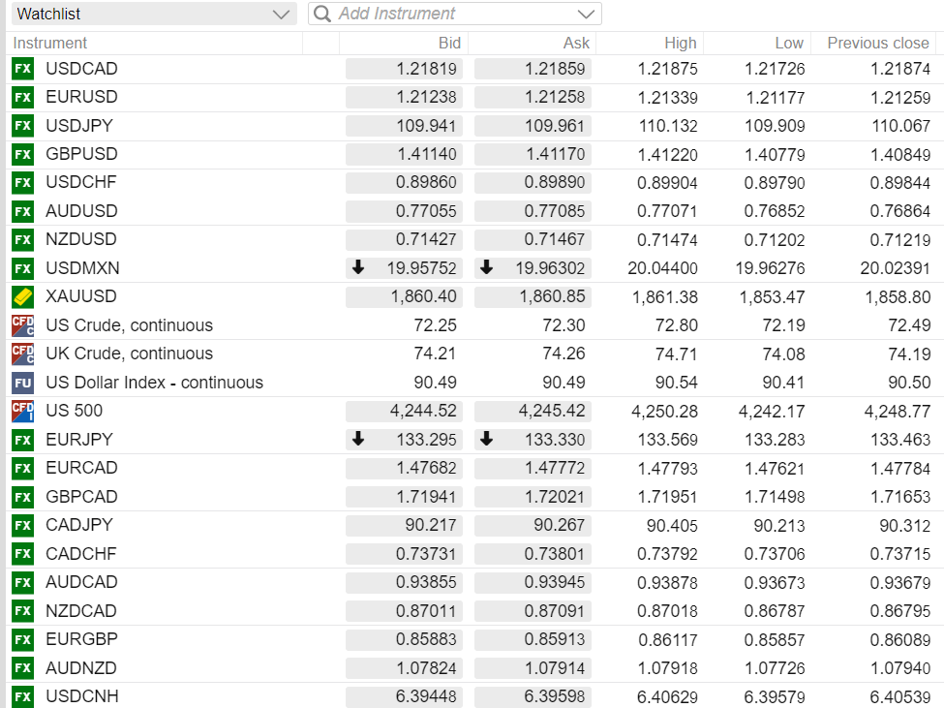Viewport: 944px width, 708px height.
Task: Expand the Add Instrument dropdown arrow
Action: pyautogui.click(x=586, y=14)
